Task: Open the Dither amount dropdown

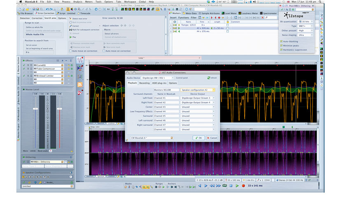Action: (306, 30)
